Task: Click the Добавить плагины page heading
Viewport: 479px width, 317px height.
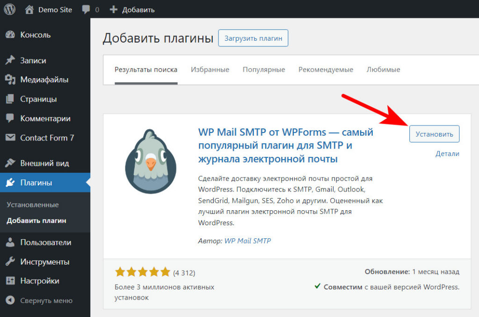Action: (158, 38)
